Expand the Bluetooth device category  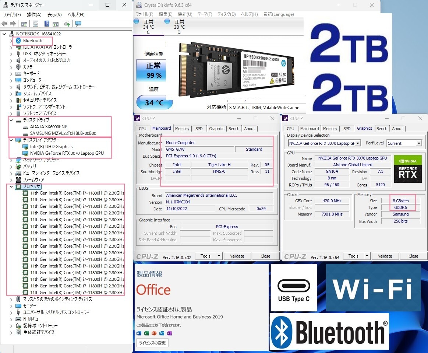(11, 41)
